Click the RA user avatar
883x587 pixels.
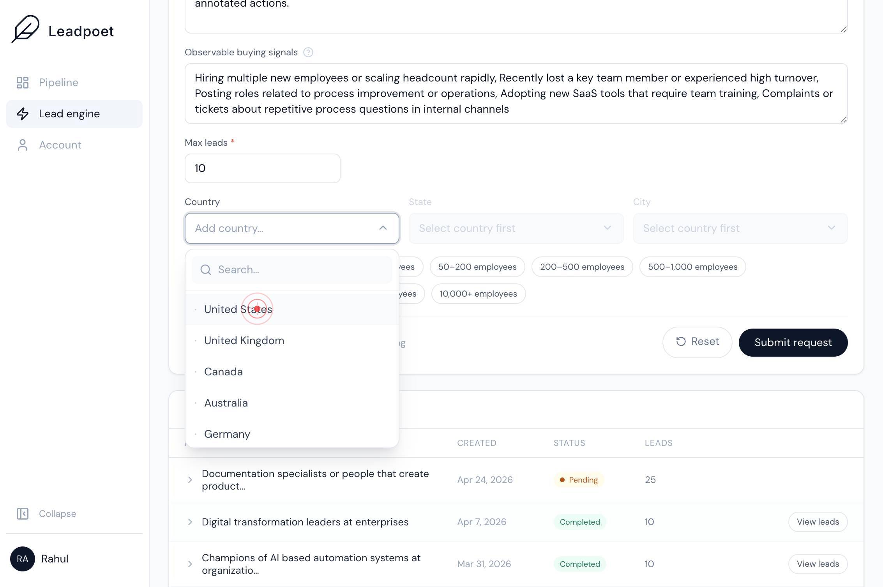23,559
